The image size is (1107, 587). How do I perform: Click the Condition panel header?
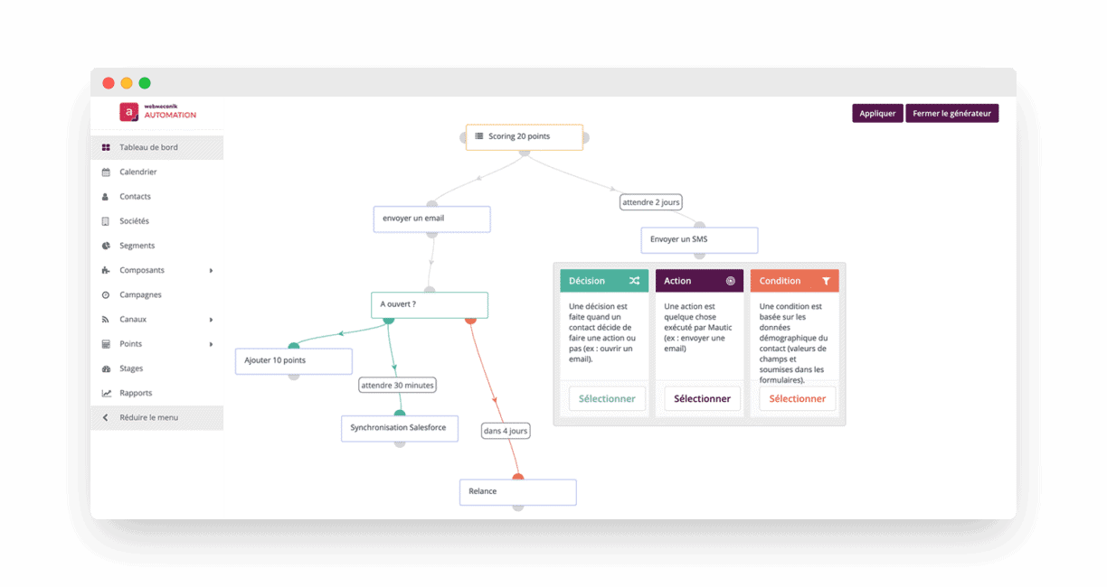coord(794,281)
